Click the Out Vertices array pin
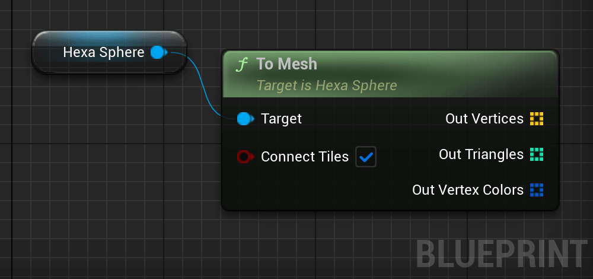The height and width of the screenshot is (279, 593). (x=537, y=119)
